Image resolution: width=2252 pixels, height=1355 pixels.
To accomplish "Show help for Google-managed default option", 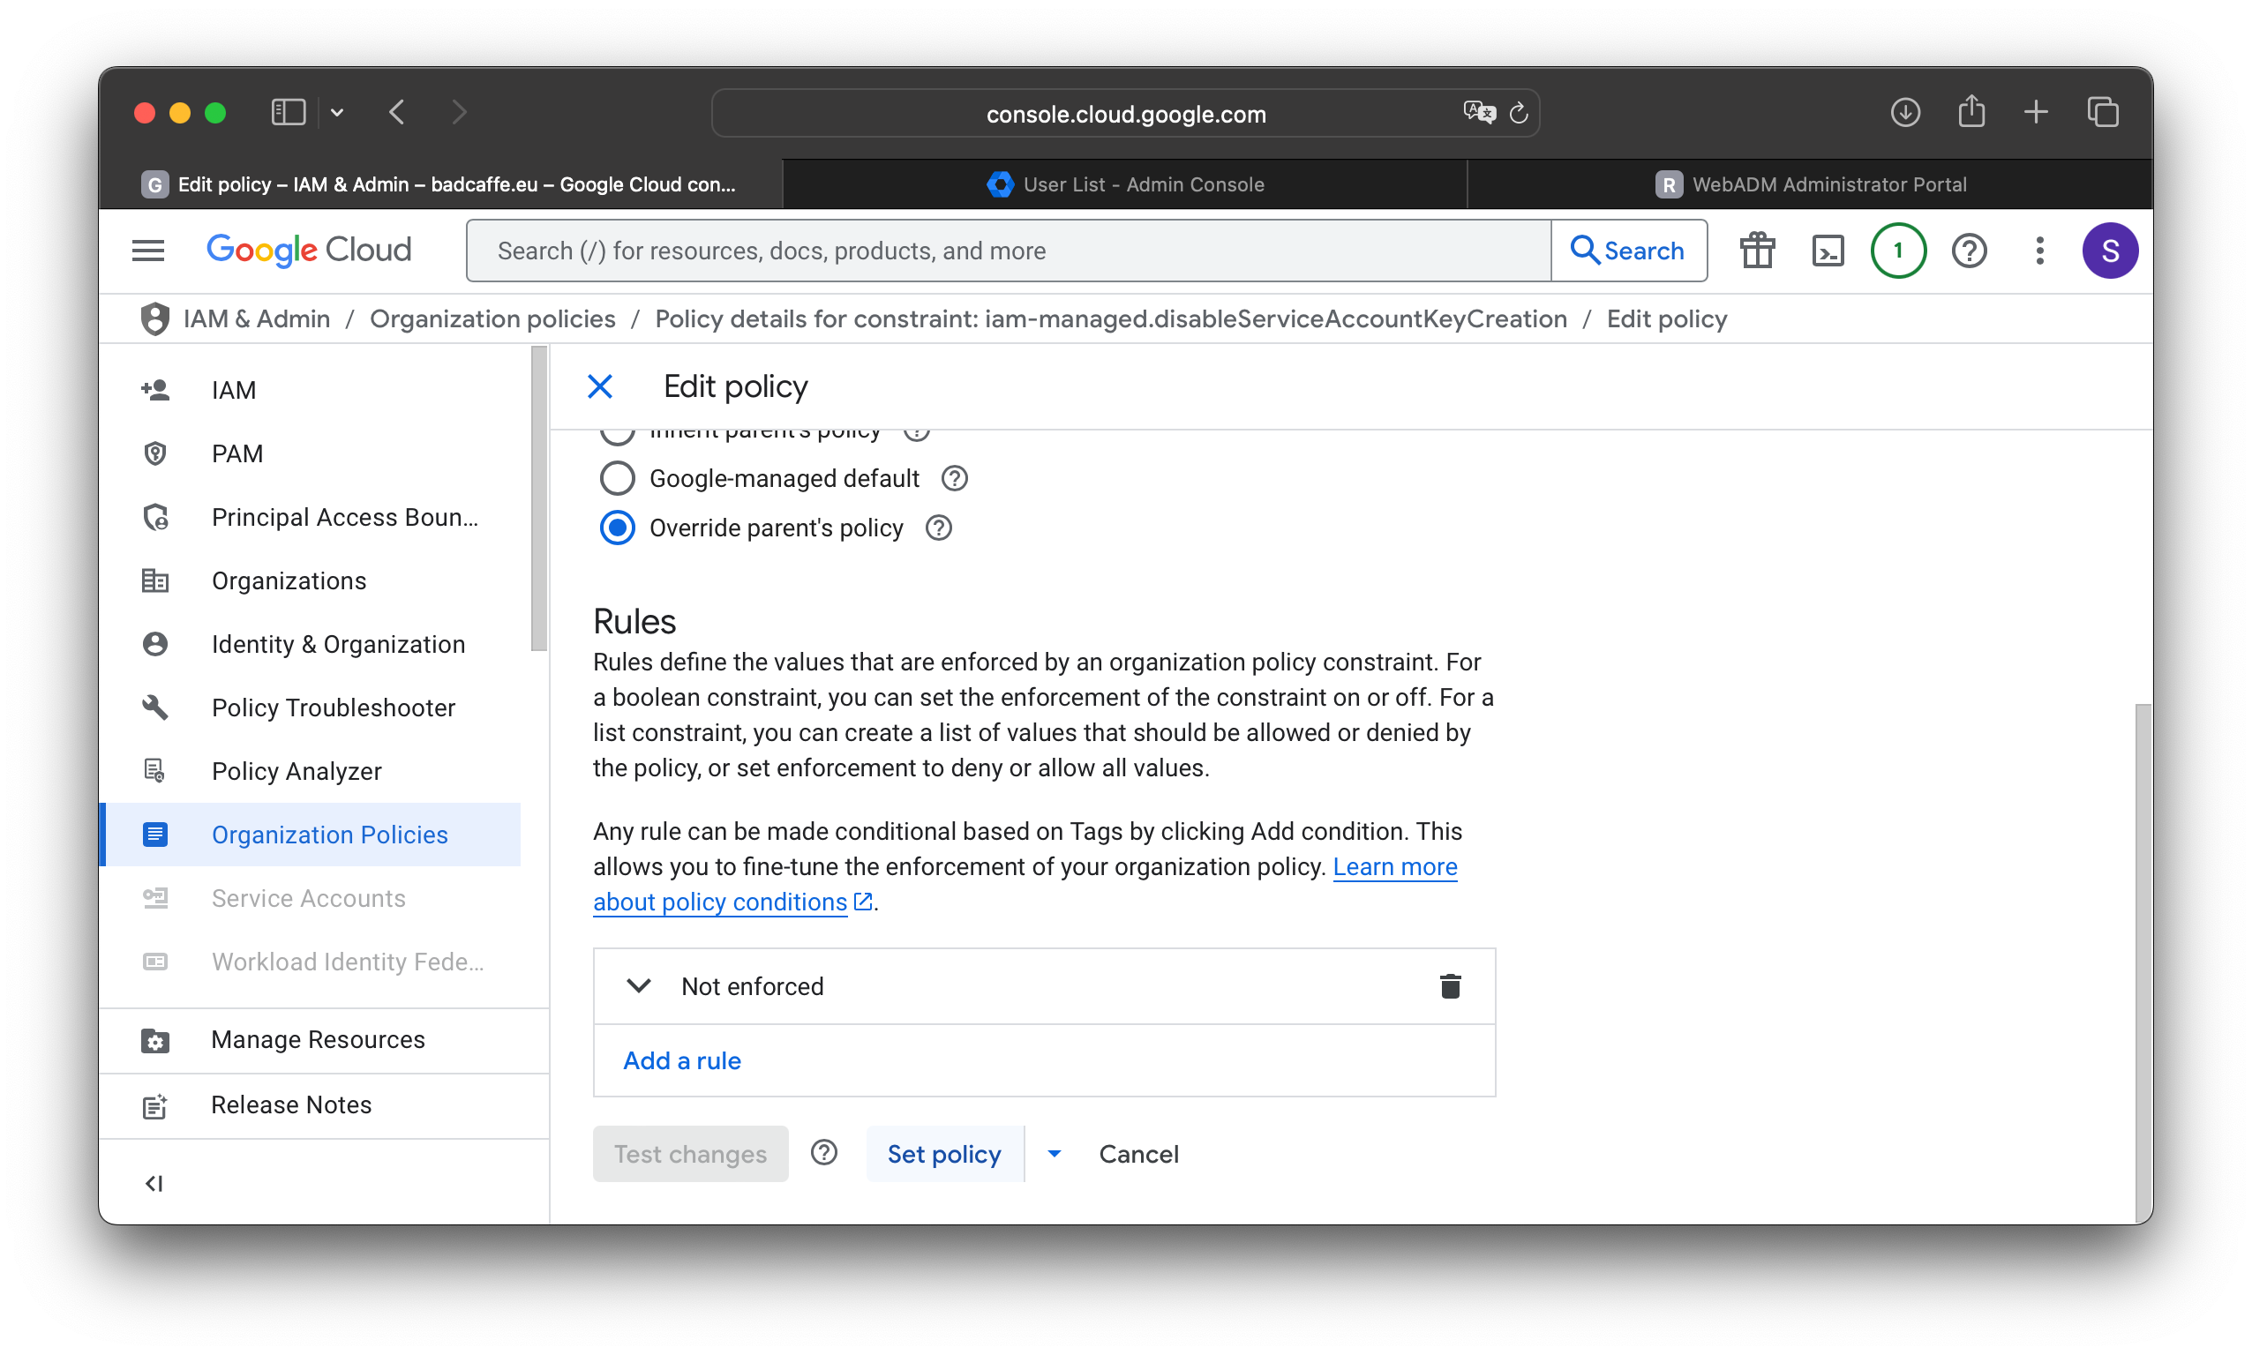I will [954, 477].
